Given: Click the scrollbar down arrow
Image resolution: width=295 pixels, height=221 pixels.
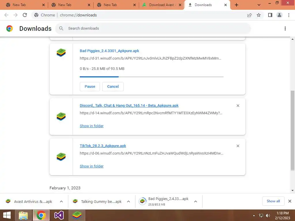Looking at the screenshot, I should [x=292, y=190].
